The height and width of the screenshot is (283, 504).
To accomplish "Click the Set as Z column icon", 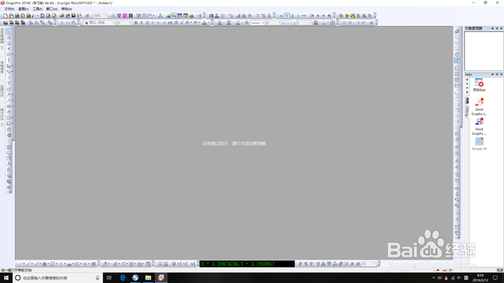I will click(x=292, y=16).
